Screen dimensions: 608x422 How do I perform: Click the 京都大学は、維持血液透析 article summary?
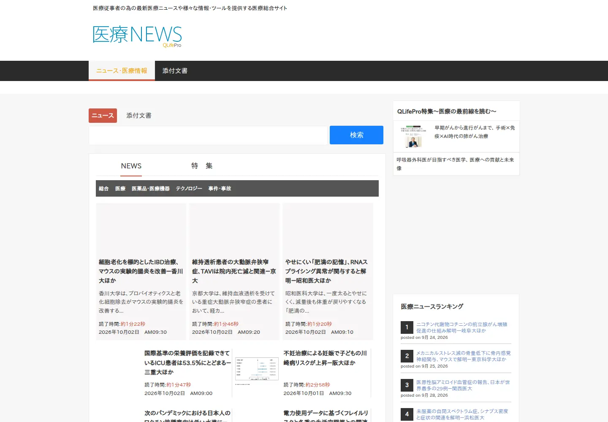pyautogui.click(x=234, y=302)
